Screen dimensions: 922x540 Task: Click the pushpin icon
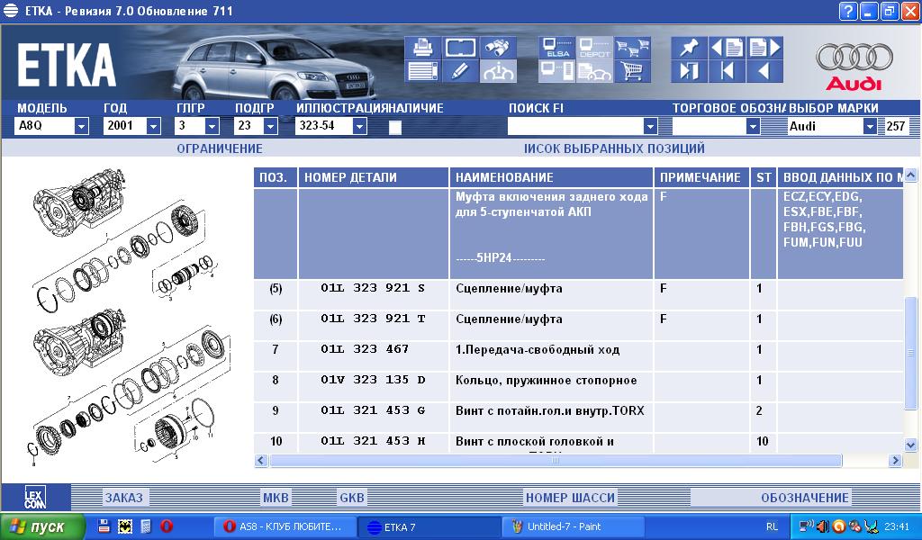point(689,48)
